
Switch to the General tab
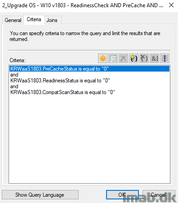(x=13, y=20)
